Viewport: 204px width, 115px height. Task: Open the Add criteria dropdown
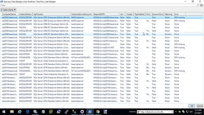(8, 10)
